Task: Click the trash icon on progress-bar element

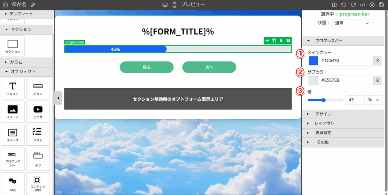Action: click(281, 41)
